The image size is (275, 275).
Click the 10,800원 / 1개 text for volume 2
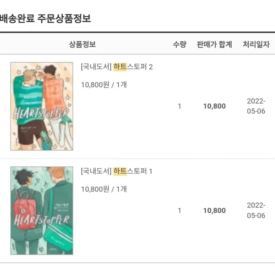click(x=104, y=85)
